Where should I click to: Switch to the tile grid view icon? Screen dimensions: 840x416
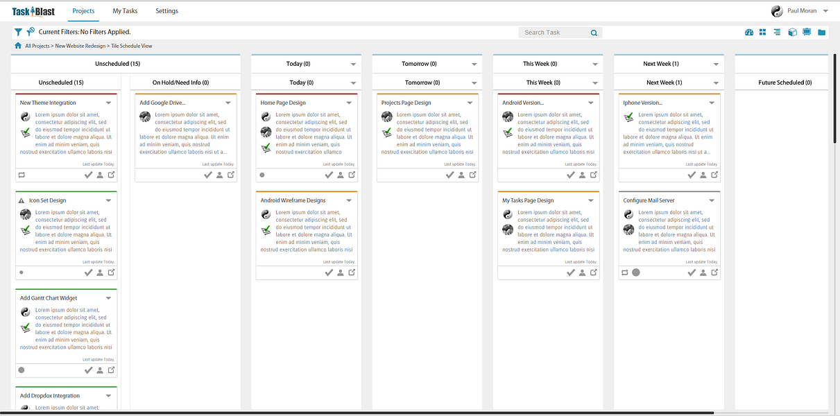click(x=763, y=33)
